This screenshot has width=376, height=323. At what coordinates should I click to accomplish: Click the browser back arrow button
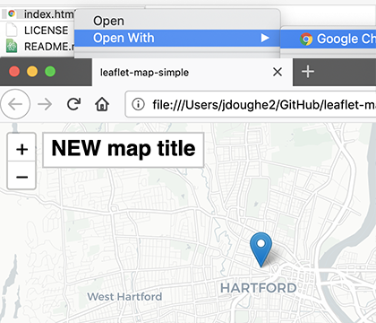(x=15, y=104)
